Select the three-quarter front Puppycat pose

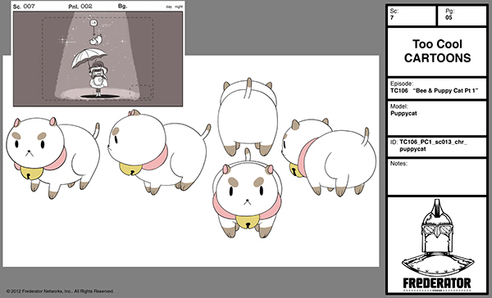coord(52,157)
